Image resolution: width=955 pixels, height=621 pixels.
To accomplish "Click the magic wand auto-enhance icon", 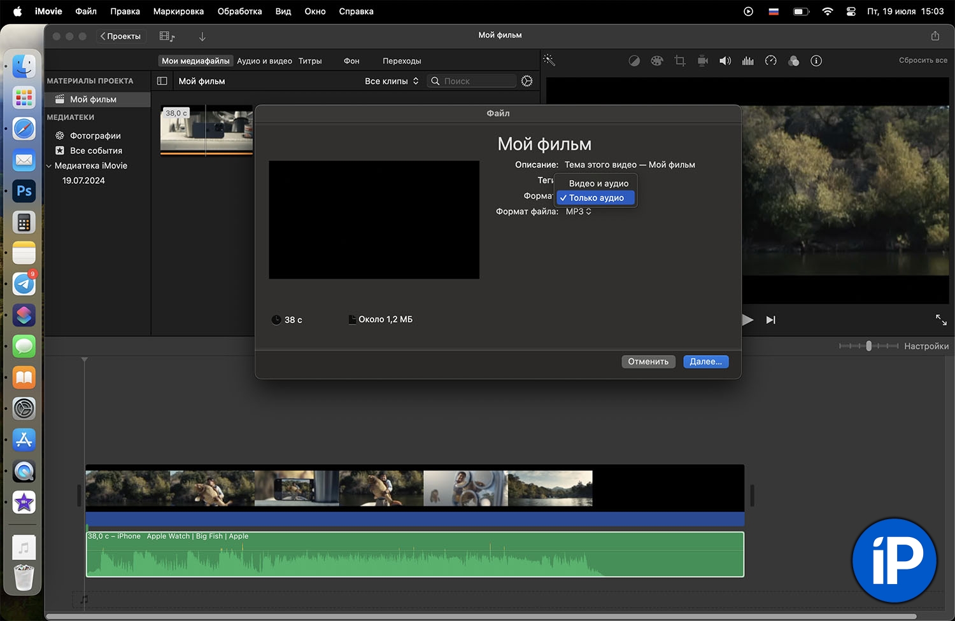I will (x=549, y=60).
